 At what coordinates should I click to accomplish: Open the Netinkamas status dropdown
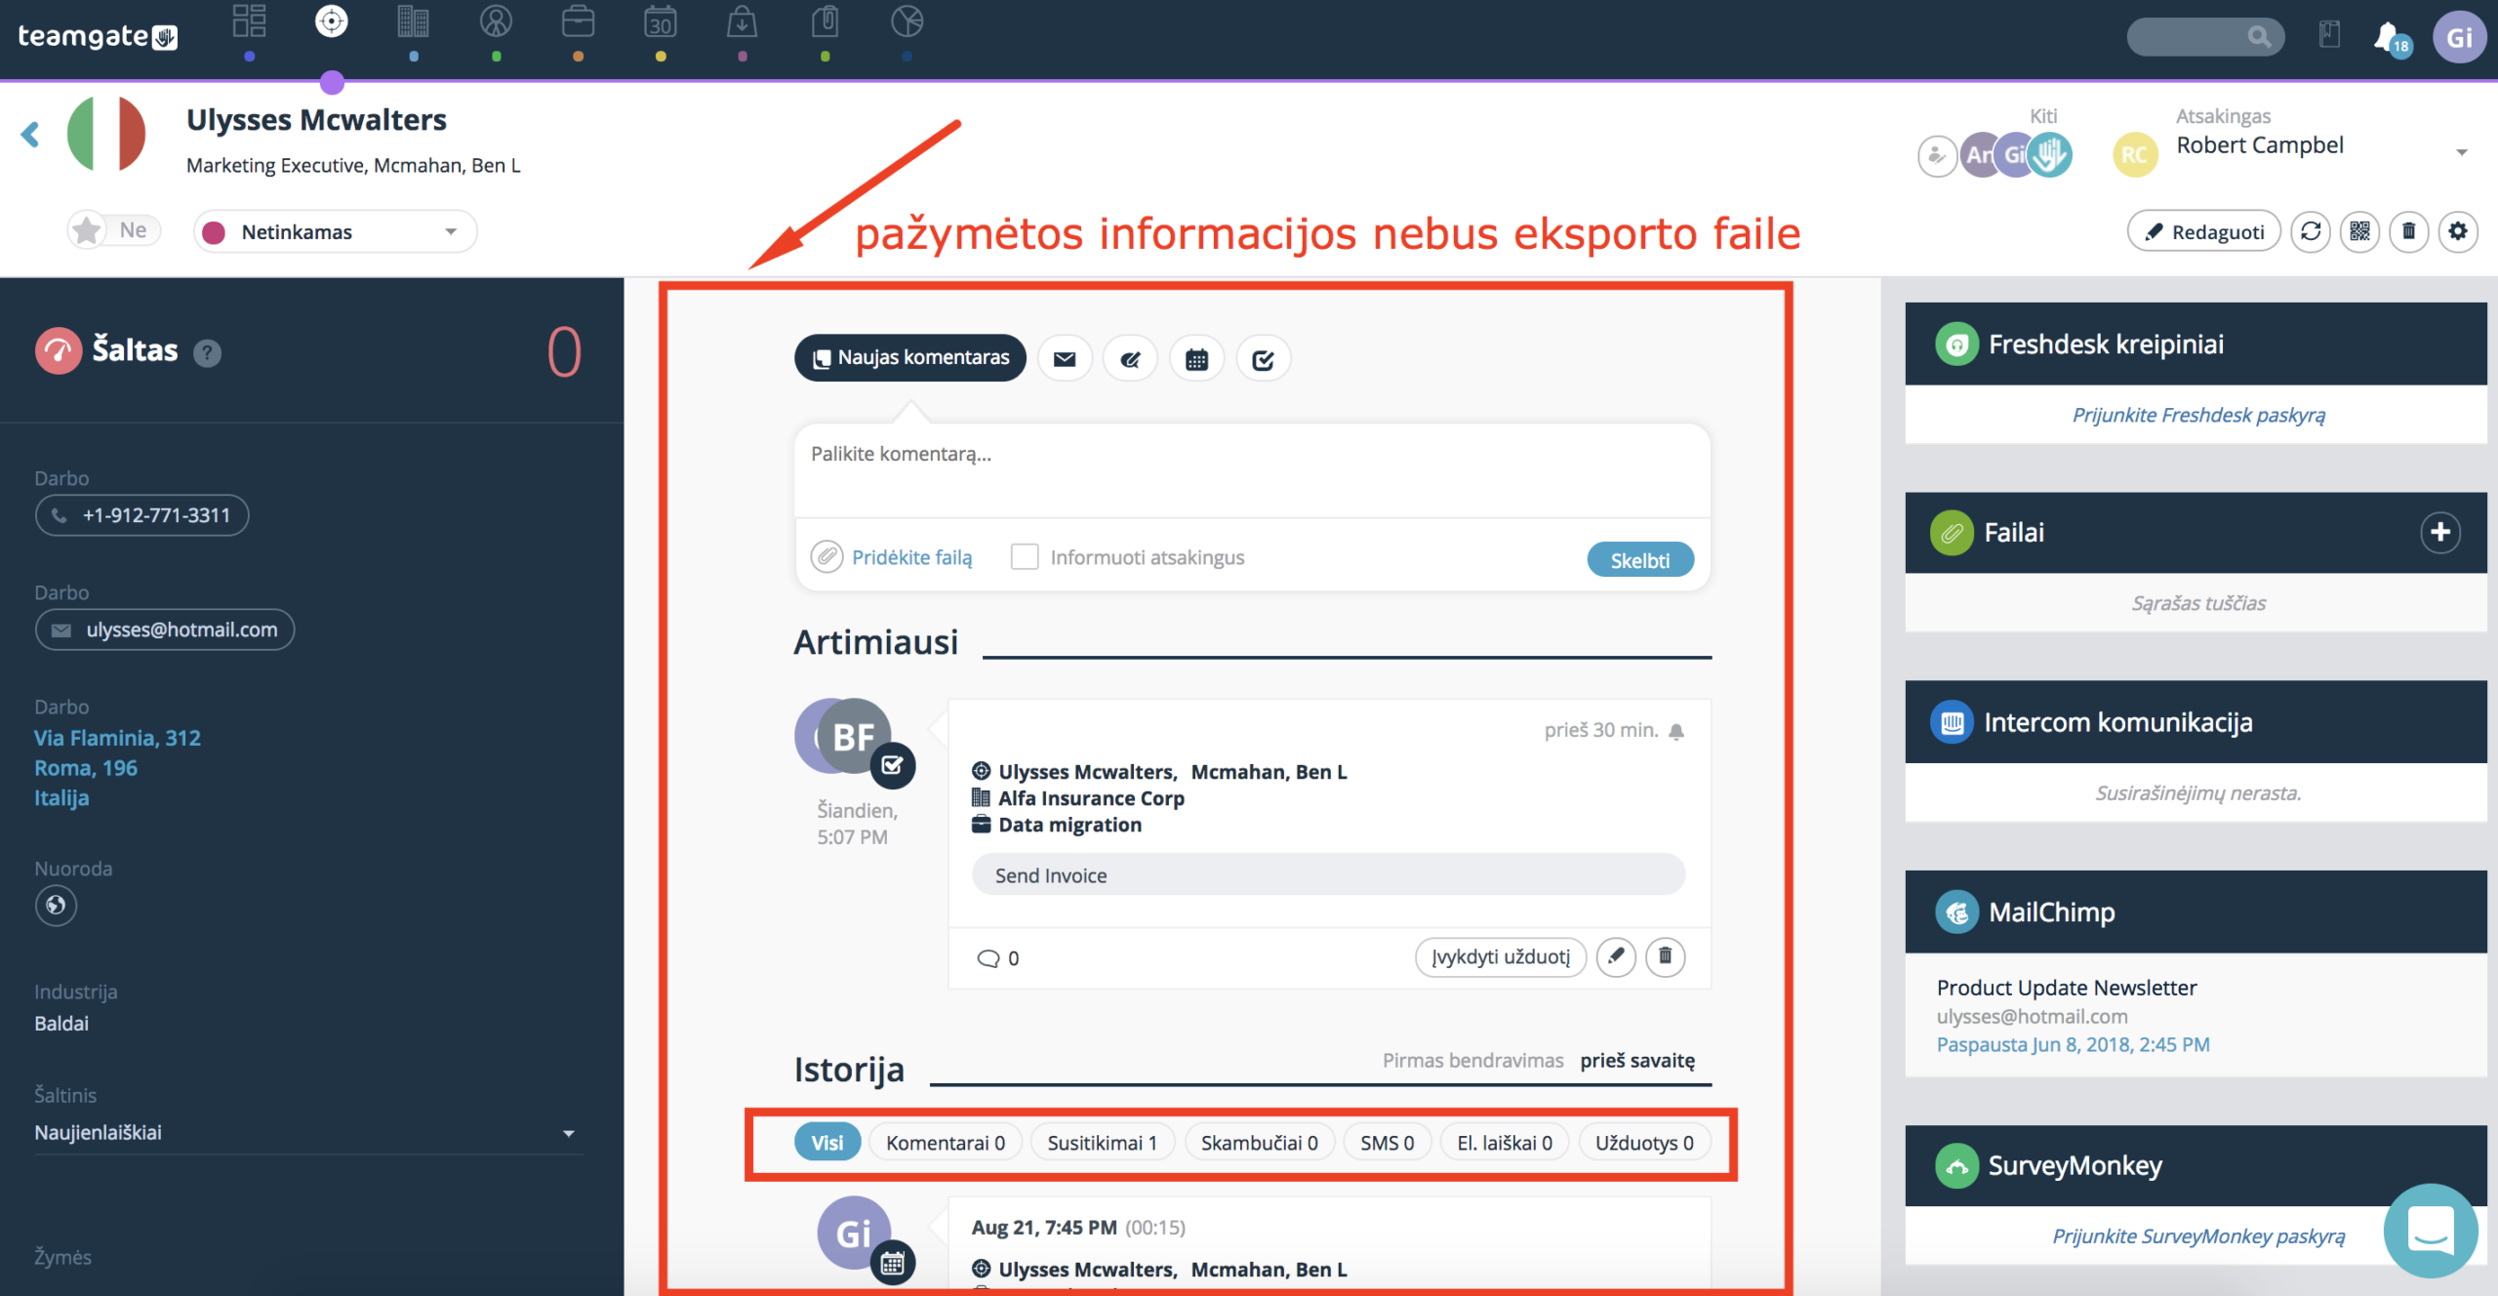(335, 232)
